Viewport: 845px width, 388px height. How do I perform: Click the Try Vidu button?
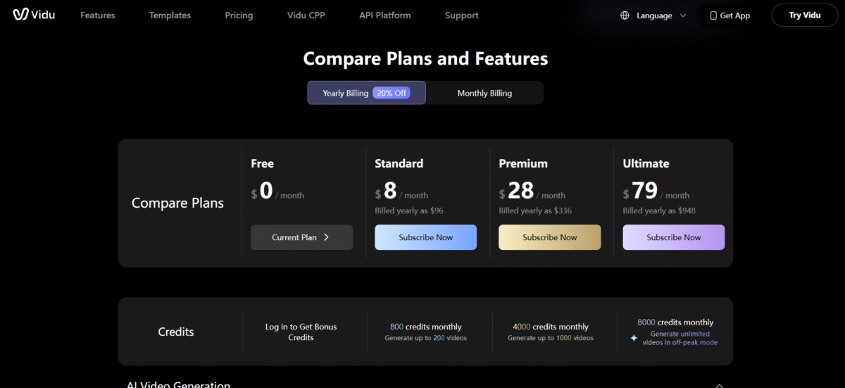(804, 15)
